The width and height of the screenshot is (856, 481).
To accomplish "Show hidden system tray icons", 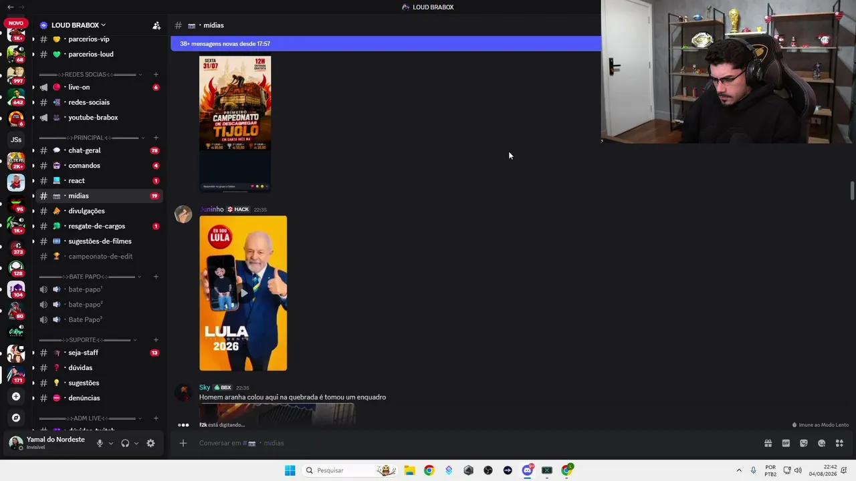I will point(739,470).
